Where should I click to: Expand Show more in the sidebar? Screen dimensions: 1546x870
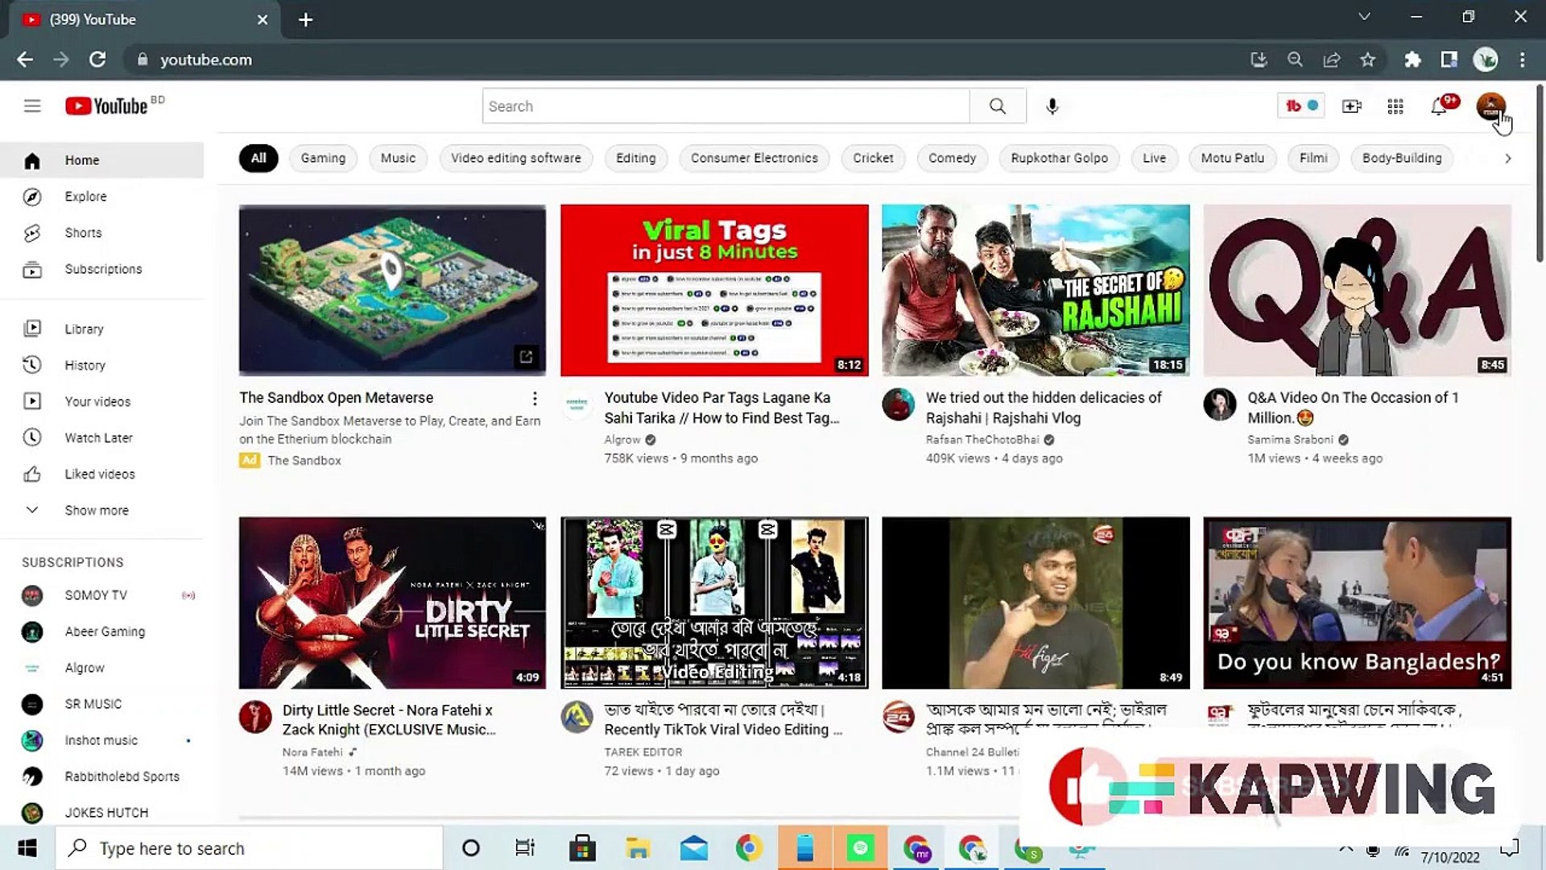[96, 510]
